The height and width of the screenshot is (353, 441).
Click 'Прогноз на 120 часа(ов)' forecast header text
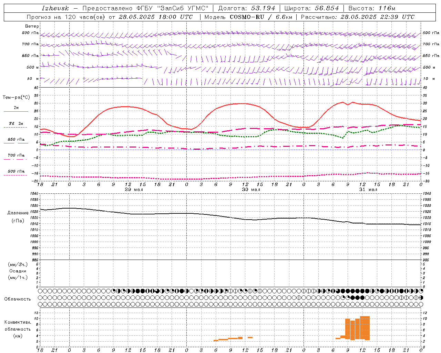coord(66,17)
